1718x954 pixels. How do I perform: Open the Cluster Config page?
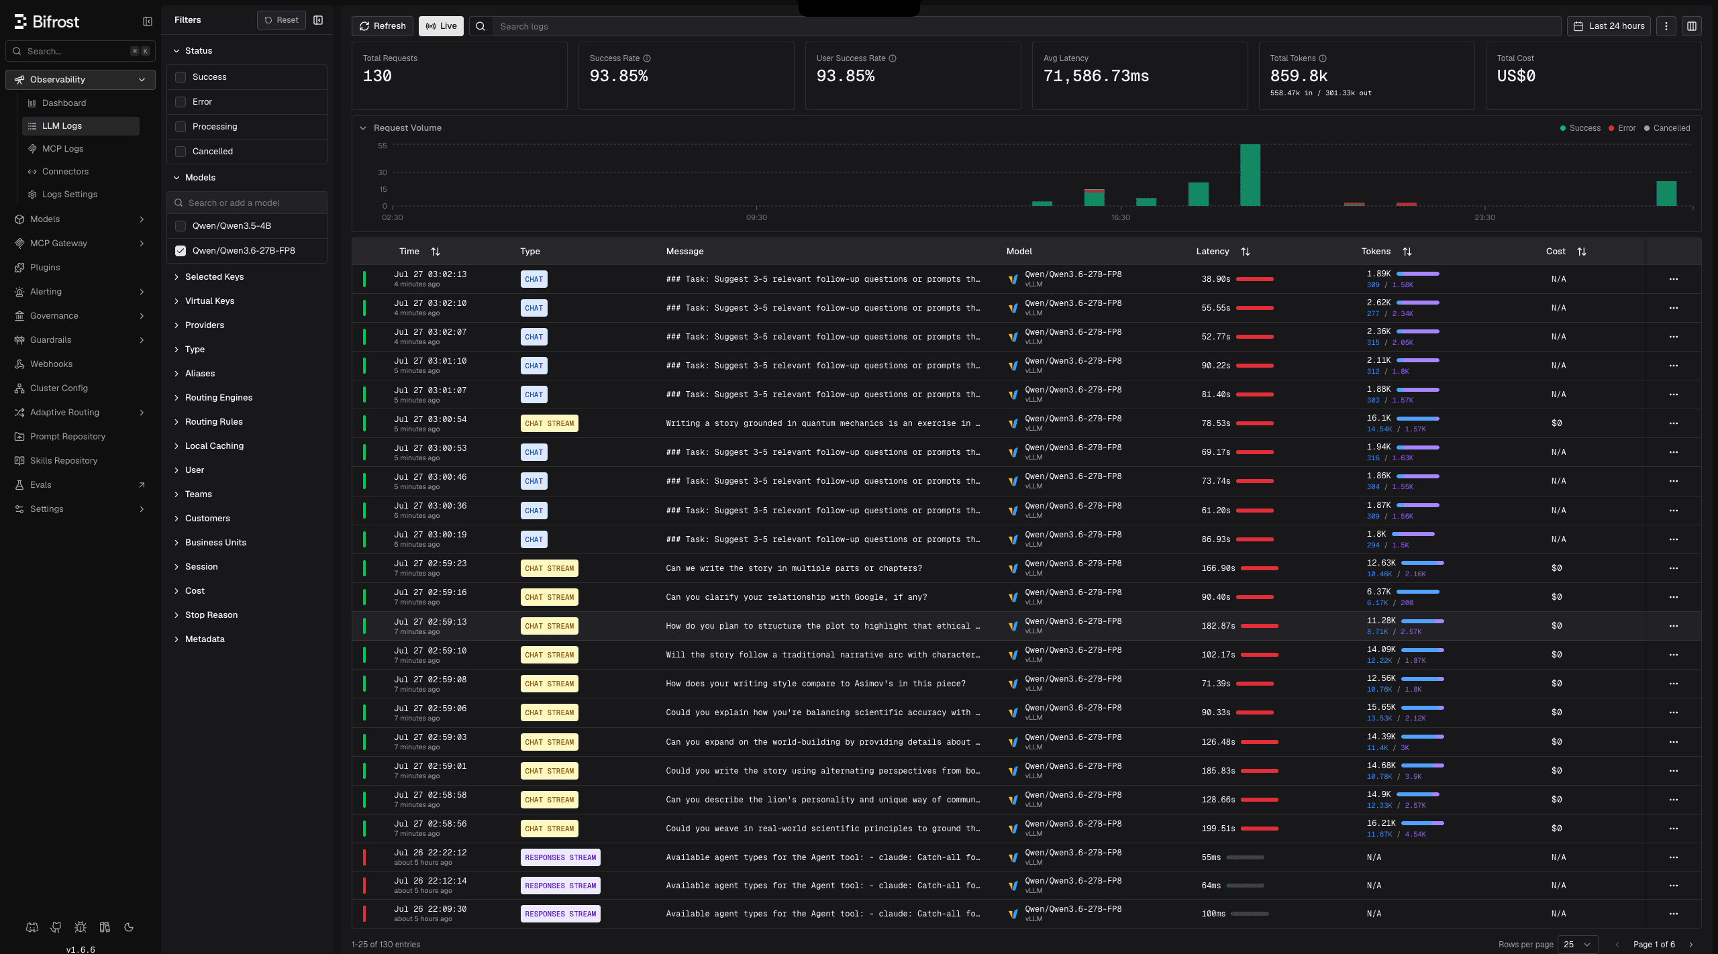(x=58, y=388)
